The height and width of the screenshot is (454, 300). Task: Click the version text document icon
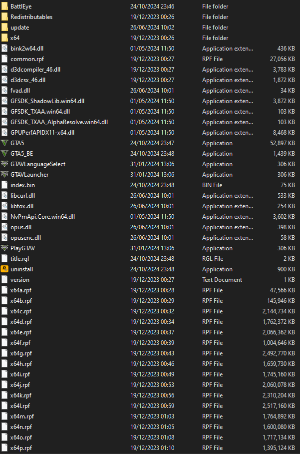point(4,280)
